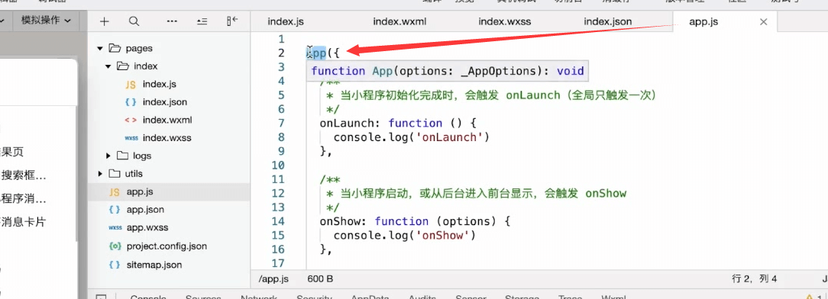Open index.json in the file tree

point(165,102)
